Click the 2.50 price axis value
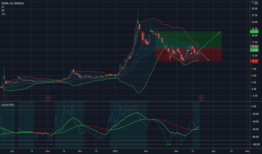Screen dimensions: 262x154 click(254, 82)
